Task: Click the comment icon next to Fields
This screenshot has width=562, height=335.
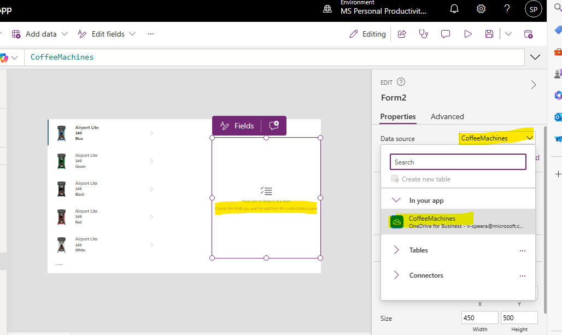Action: tap(274, 125)
